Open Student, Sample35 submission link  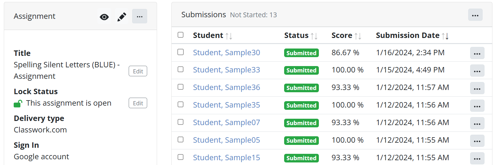226,105
